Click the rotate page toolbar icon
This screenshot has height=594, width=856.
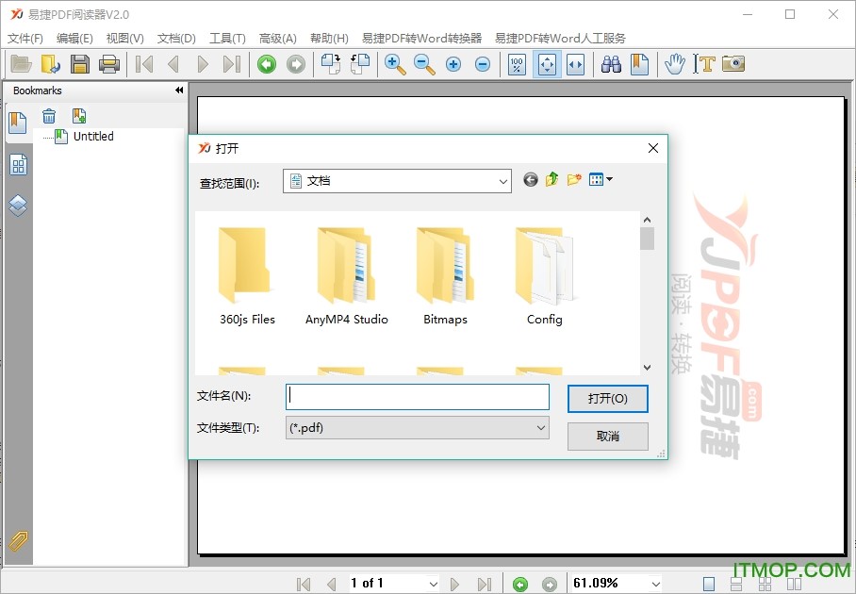[331, 64]
